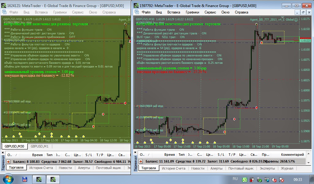Sort by Комментарий column in right terminal
The width and height of the screenshot is (314, 184).
pos(292,155)
